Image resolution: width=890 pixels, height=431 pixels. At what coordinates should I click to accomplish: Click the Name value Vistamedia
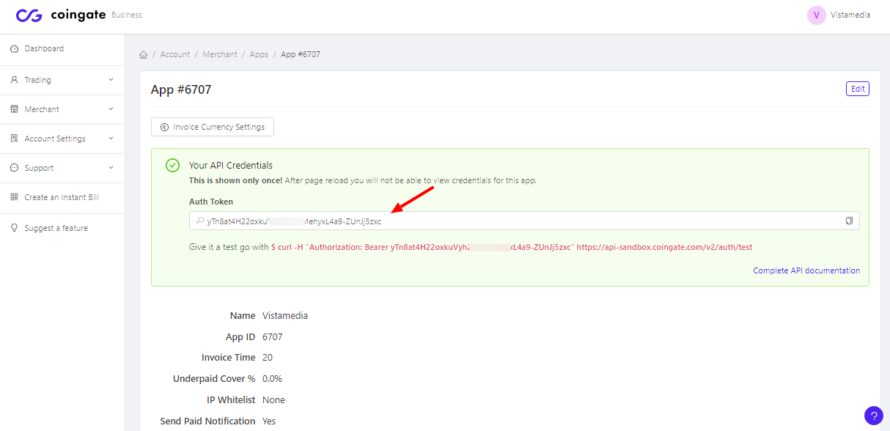click(285, 316)
